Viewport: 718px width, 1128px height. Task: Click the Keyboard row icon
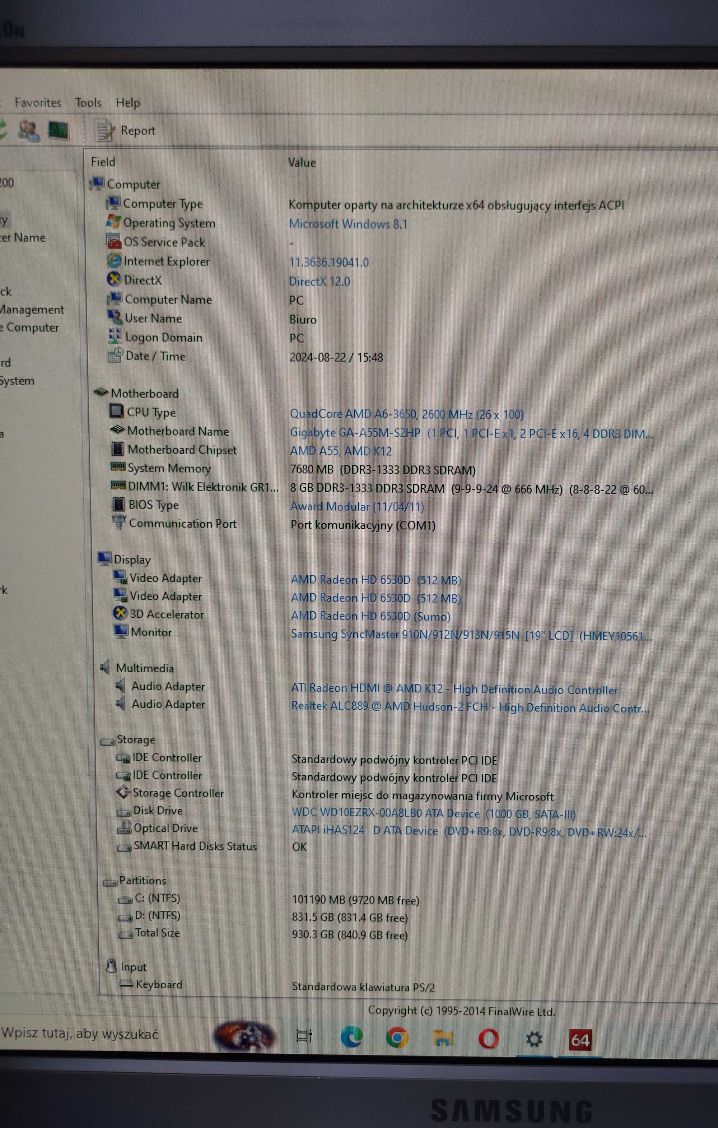127,984
